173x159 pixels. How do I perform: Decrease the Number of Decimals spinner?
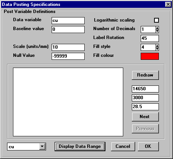coord(157,31)
